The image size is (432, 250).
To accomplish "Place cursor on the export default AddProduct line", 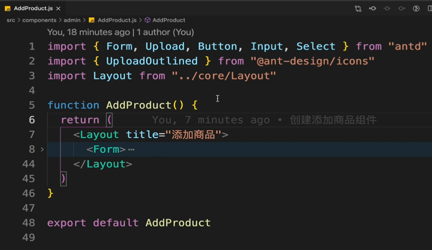I will (129, 223).
